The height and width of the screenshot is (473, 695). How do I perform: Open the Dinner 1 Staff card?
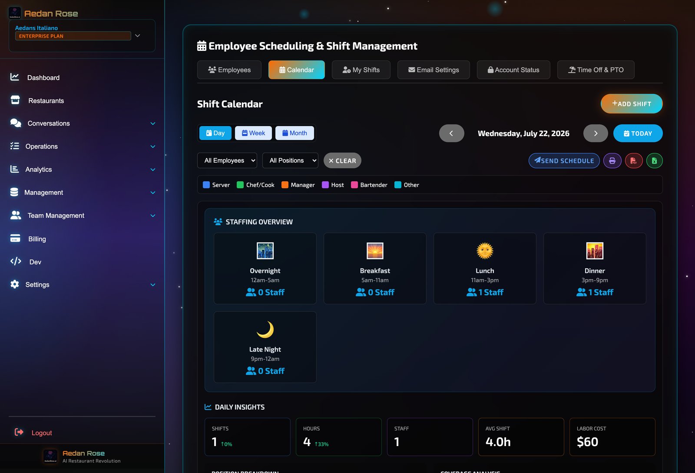595,268
